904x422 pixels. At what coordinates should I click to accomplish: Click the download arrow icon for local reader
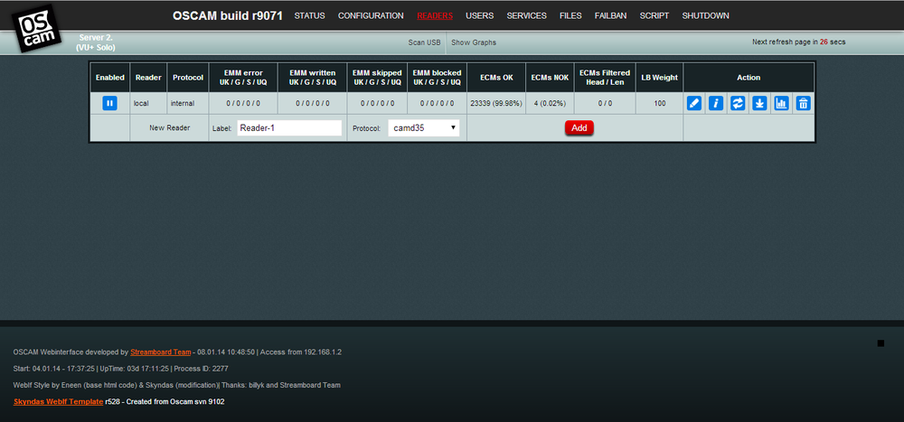[759, 104]
